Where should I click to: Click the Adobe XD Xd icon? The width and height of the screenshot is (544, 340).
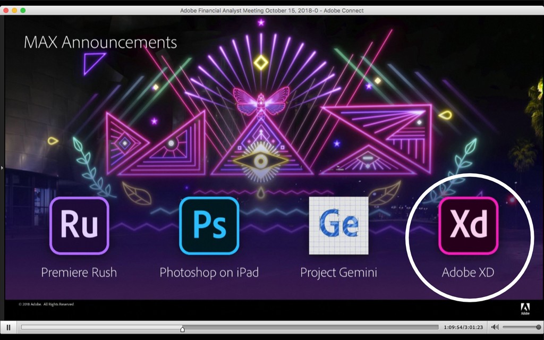pyautogui.click(x=469, y=225)
